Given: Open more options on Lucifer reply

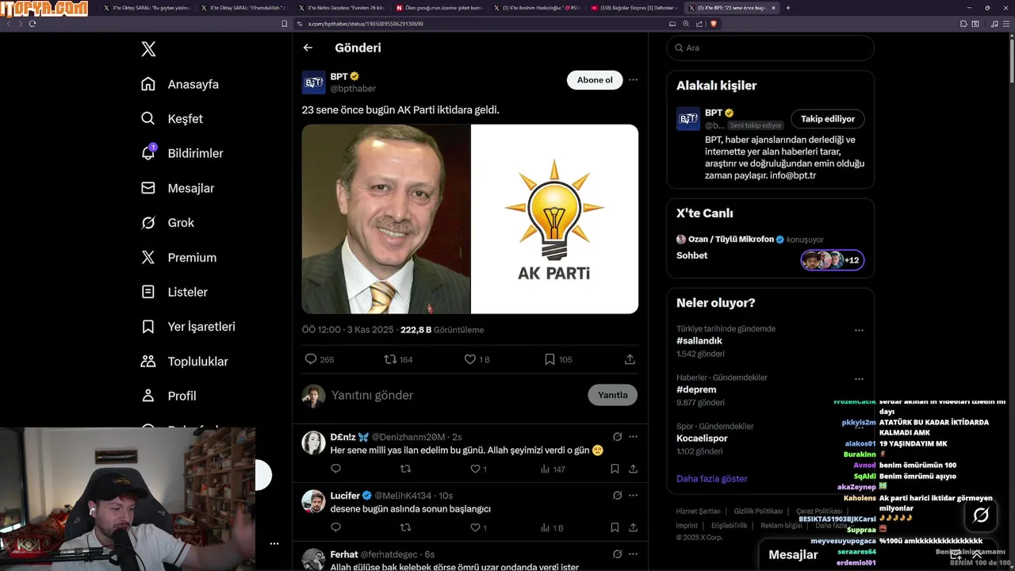Looking at the screenshot, I should (x=633, y=495).
